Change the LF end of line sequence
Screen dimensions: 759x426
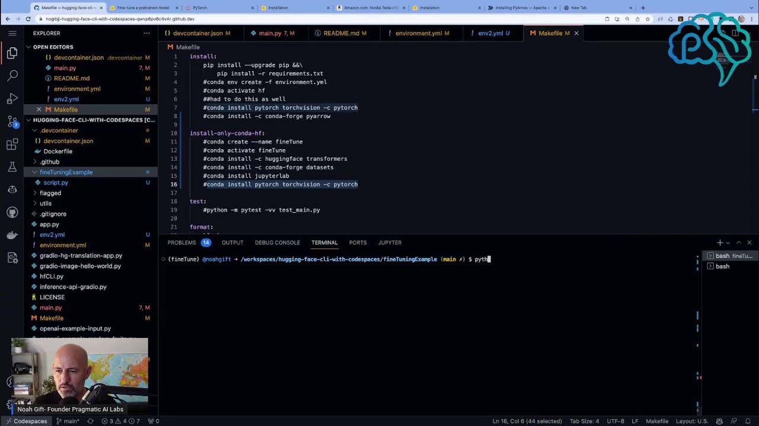tap(635, 421)
